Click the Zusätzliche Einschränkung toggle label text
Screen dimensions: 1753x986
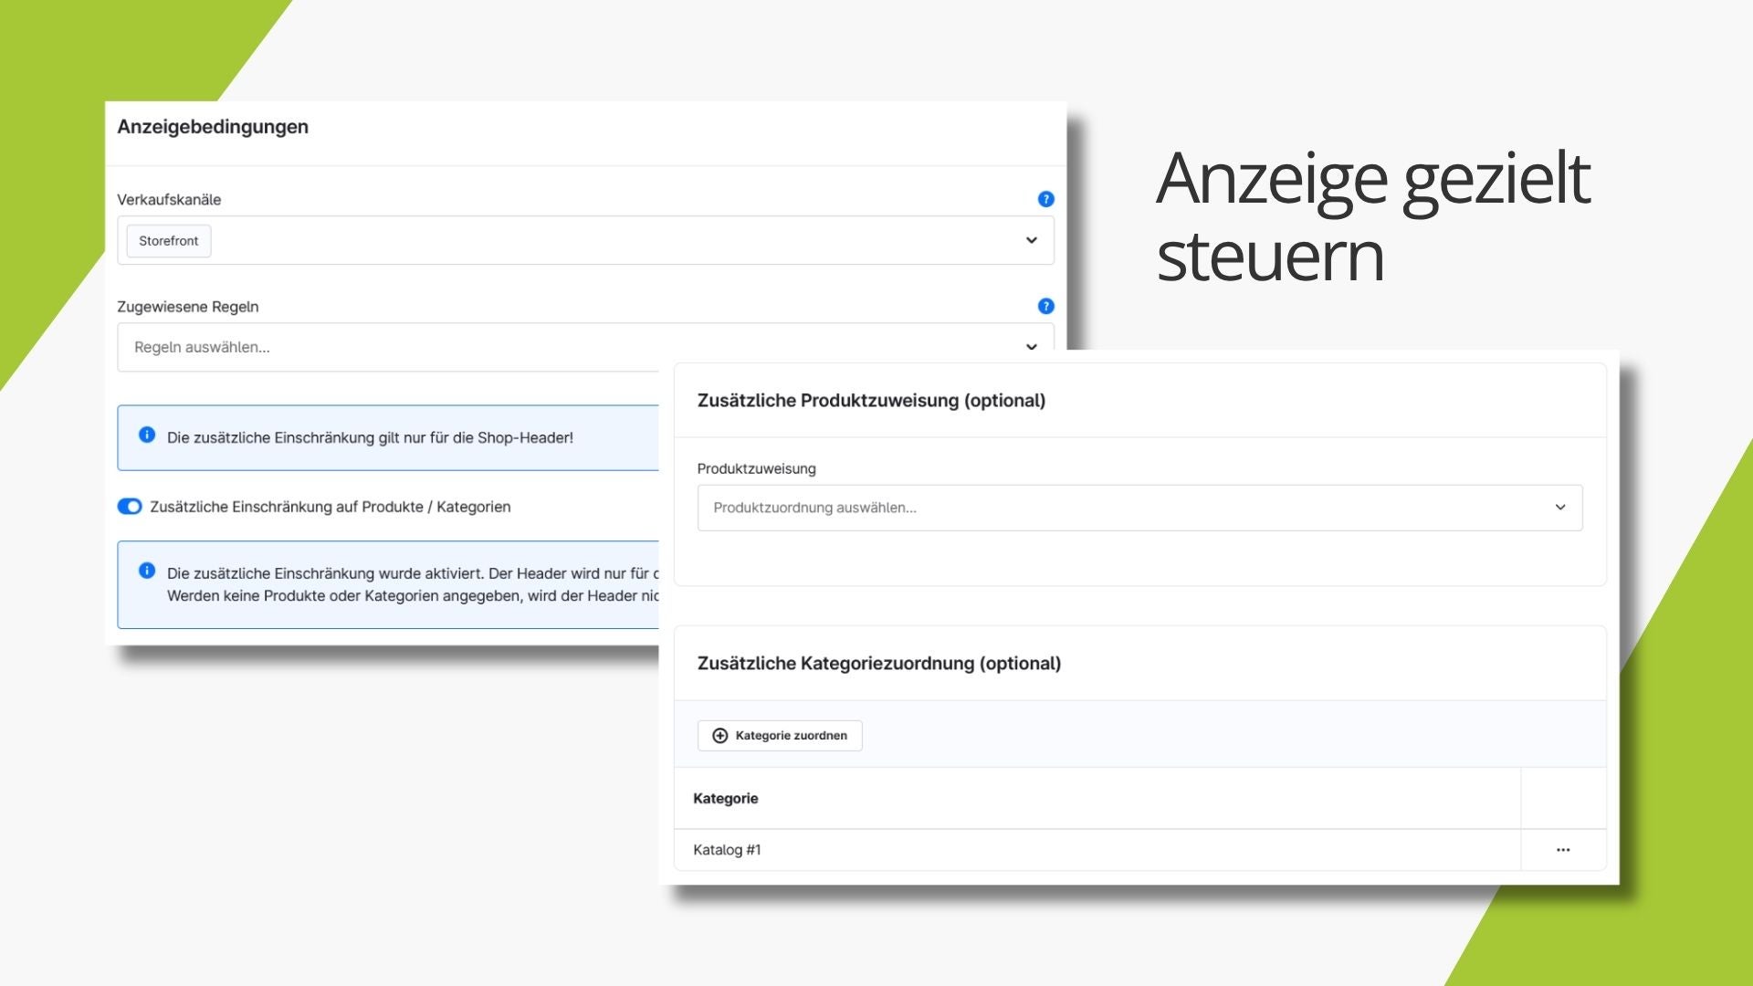[331, 507]
